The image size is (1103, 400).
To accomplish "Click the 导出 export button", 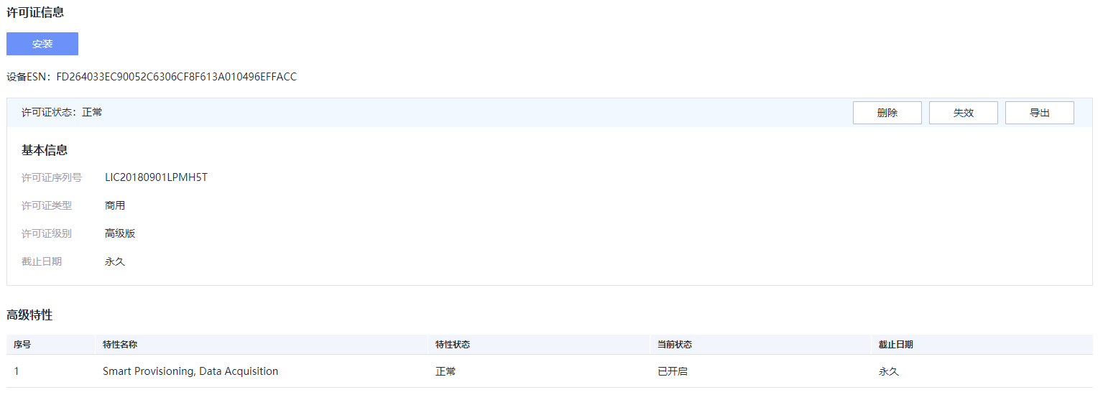I will tap(1040, 113).
